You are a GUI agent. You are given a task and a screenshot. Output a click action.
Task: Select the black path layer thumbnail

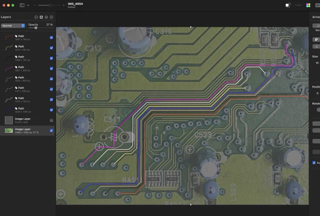pyautogui.click(x=8, y=58)
